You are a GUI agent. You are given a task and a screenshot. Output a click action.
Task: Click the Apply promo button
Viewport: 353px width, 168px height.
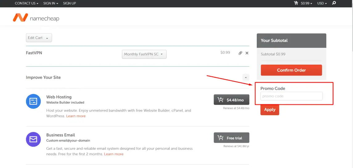(x=270, y=110)
